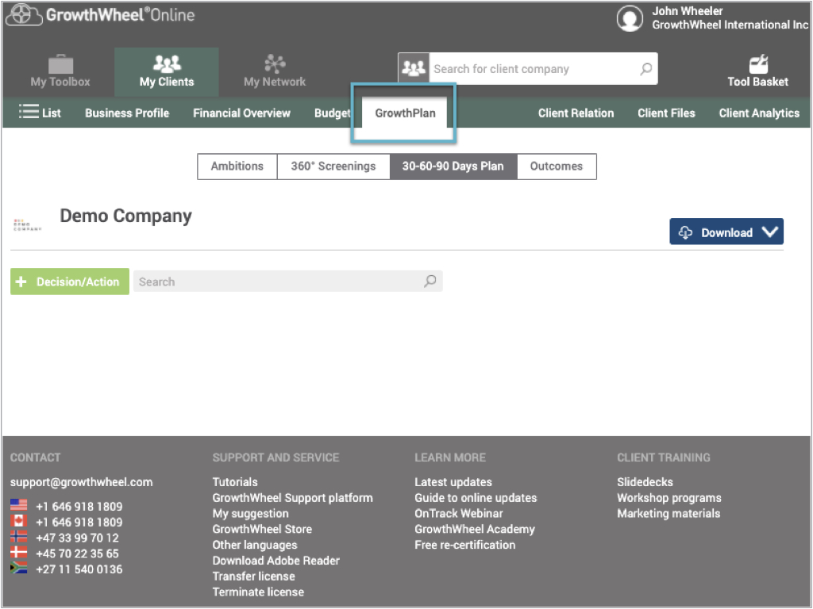The image size is (813, 609).
Task: Visit the GrowthWheel Academy link
Action: (475, 529)
